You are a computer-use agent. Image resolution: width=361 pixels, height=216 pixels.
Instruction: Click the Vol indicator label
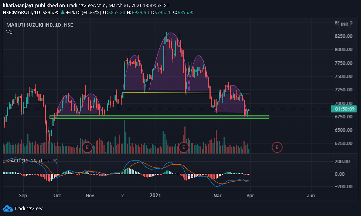tap(10, 32)
